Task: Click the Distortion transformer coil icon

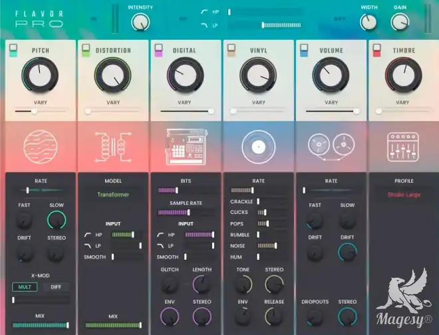Action: 113,147
